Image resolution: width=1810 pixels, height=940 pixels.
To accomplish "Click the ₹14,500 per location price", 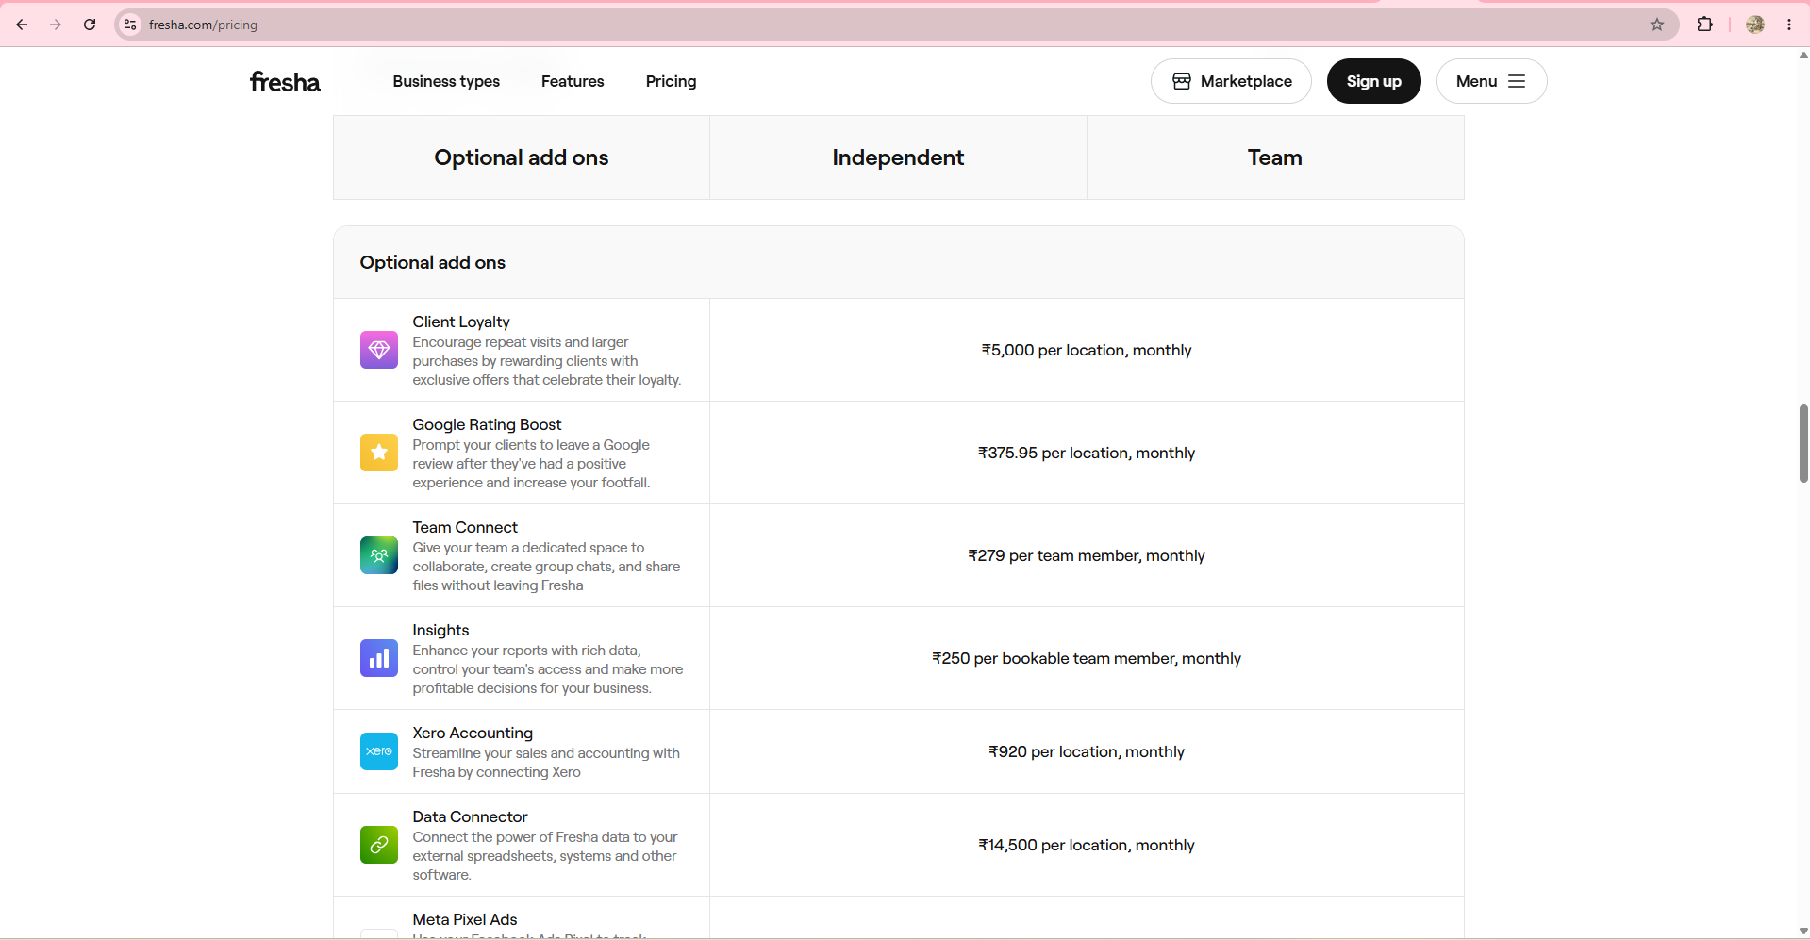I will (x=1087, y=845).
